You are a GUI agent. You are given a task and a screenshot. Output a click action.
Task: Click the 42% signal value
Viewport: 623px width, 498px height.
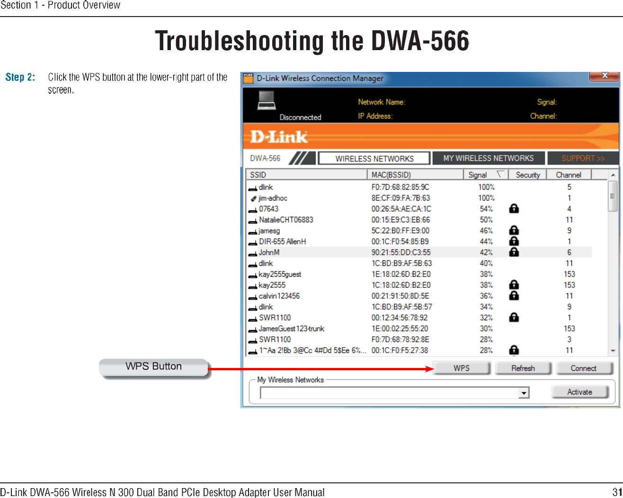(x=486, y=253)
